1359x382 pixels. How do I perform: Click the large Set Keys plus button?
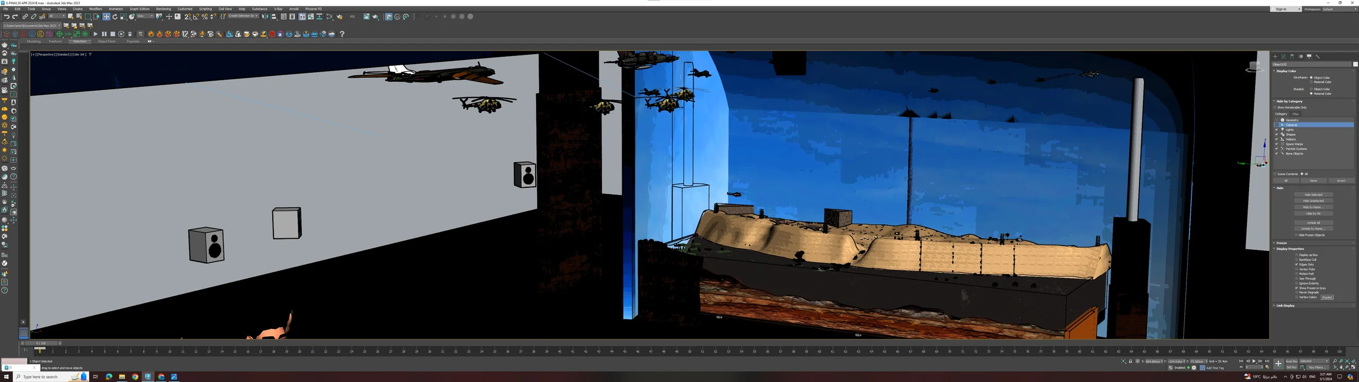[1278, 364]
